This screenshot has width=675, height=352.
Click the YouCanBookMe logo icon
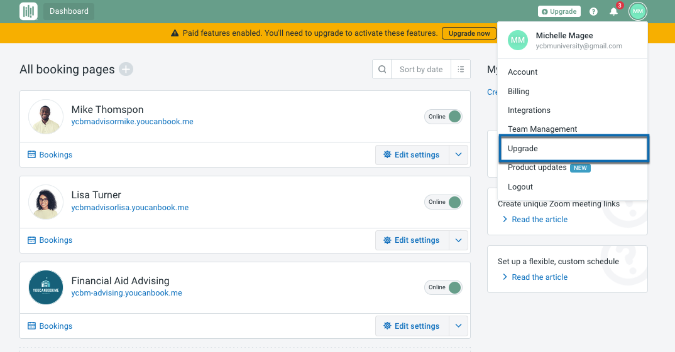(x=28, y=11)
